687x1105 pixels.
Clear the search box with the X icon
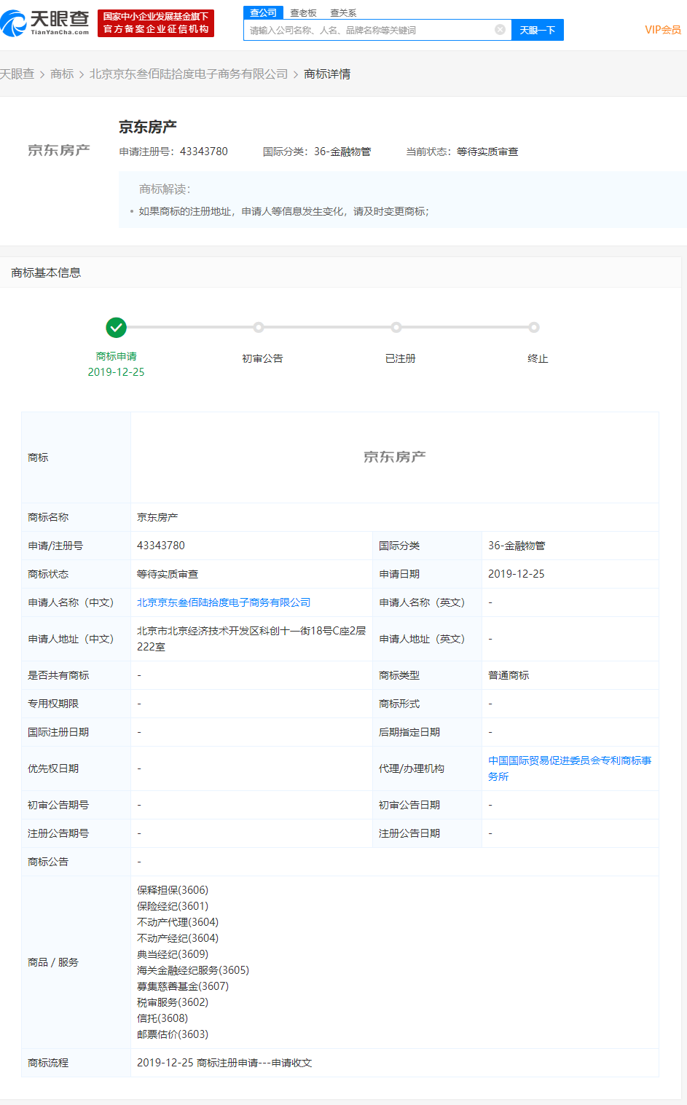[500, 30]
